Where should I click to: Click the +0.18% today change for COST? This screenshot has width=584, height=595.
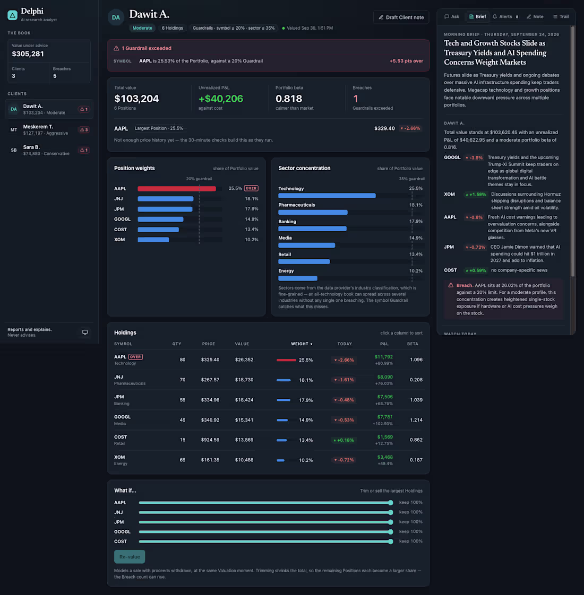pos(343,440)
